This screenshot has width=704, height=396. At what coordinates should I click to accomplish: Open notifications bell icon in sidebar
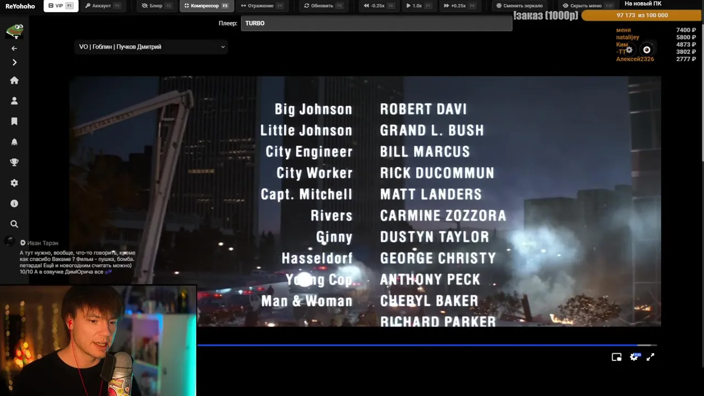coord(14,142)
